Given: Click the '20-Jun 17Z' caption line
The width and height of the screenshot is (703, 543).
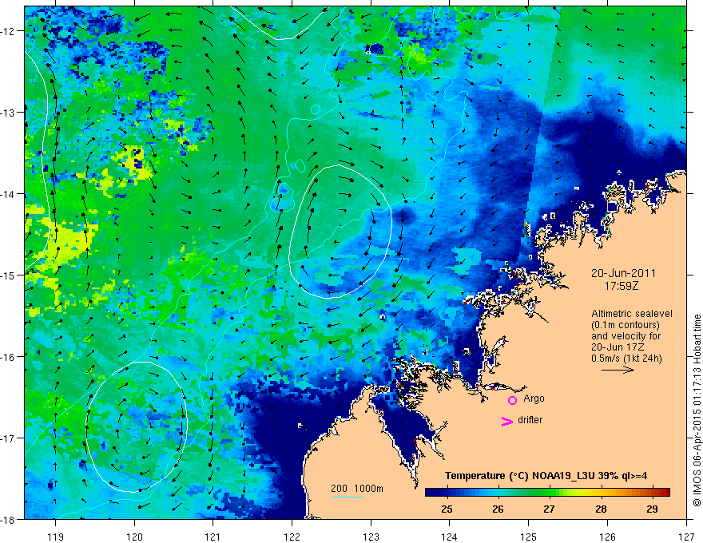Looking at the screenshot, I should (618, 347).
